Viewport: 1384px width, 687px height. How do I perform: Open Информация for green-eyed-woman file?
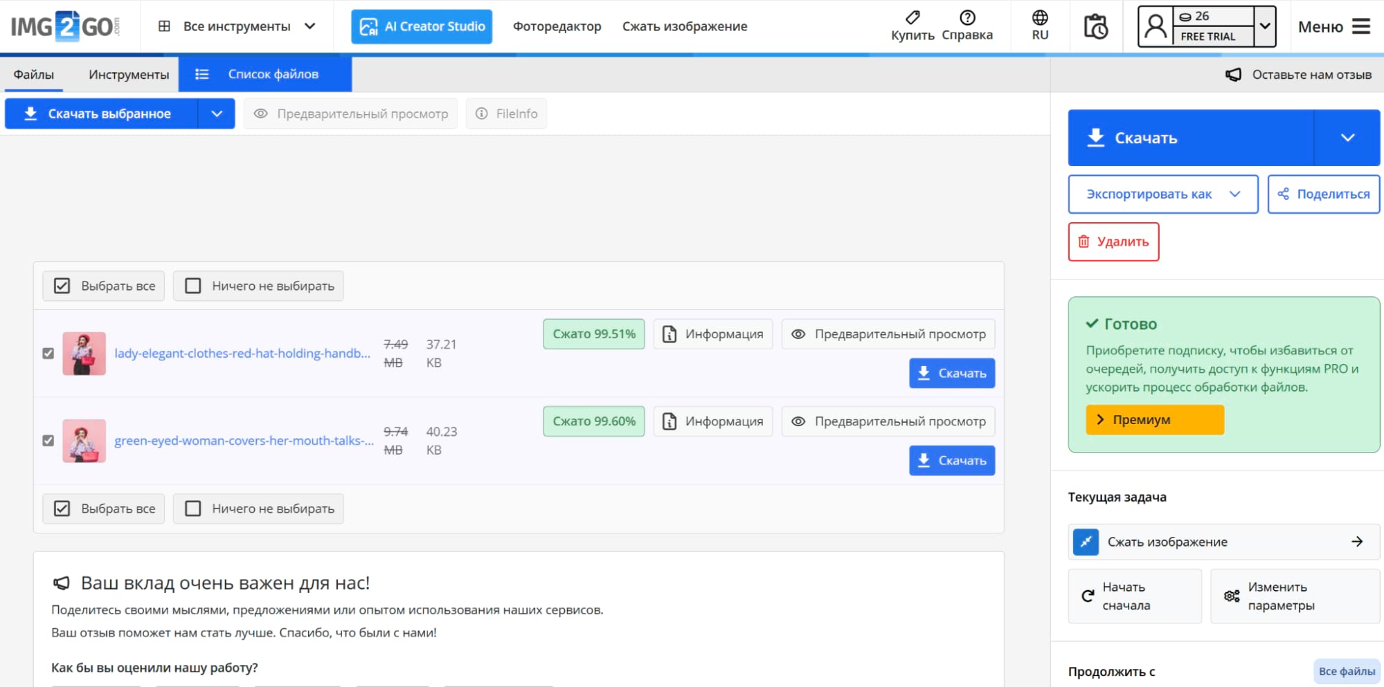[x=713, y=421]
